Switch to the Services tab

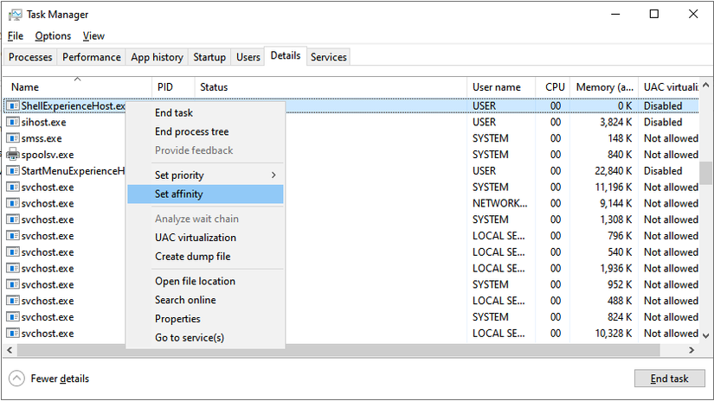click(329, 57)
